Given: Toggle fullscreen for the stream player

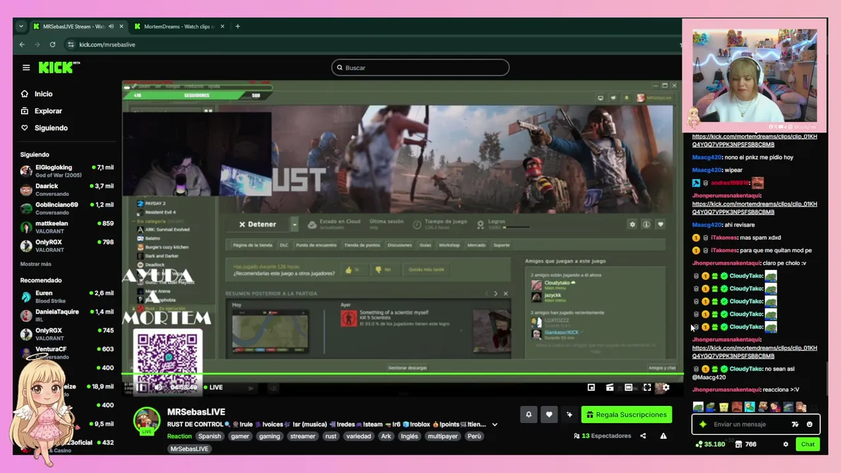Looking at the screenshot, I should 647,388.
